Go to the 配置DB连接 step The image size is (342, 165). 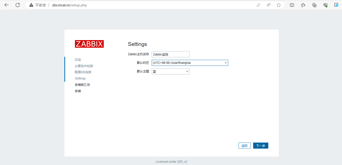coord(83,72)
